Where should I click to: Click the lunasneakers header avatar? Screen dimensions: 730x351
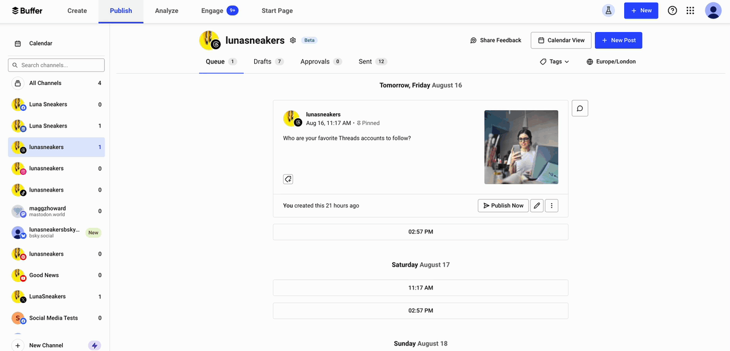point(209,41)
